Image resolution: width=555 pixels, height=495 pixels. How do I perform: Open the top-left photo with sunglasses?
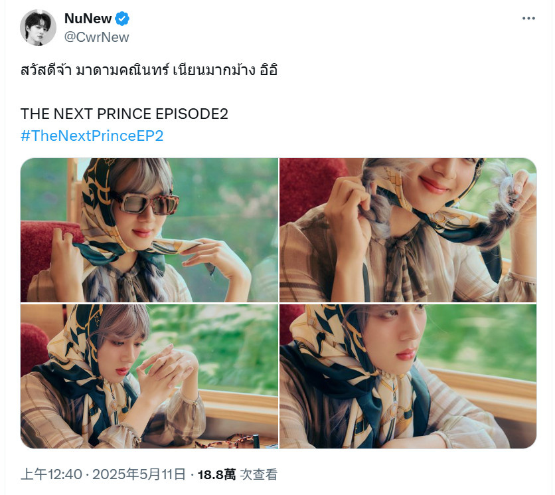click(x=149, y=230)
